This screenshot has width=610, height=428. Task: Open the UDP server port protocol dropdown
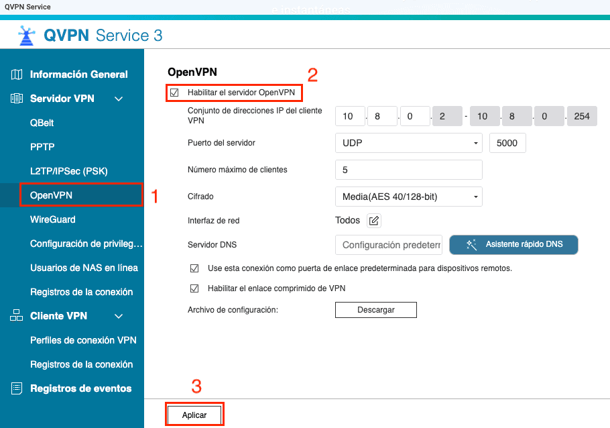pos(408,143)
